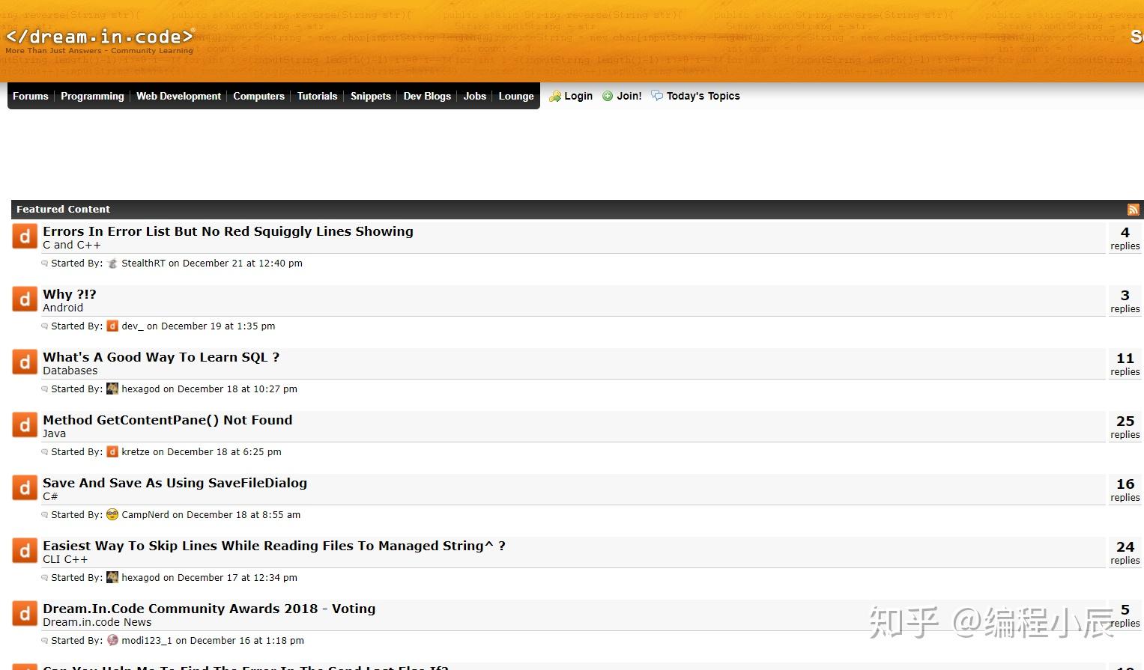
Task: Click hexagod's avatar on the Skip Lines topic
Action: click(x=112, y=578)
